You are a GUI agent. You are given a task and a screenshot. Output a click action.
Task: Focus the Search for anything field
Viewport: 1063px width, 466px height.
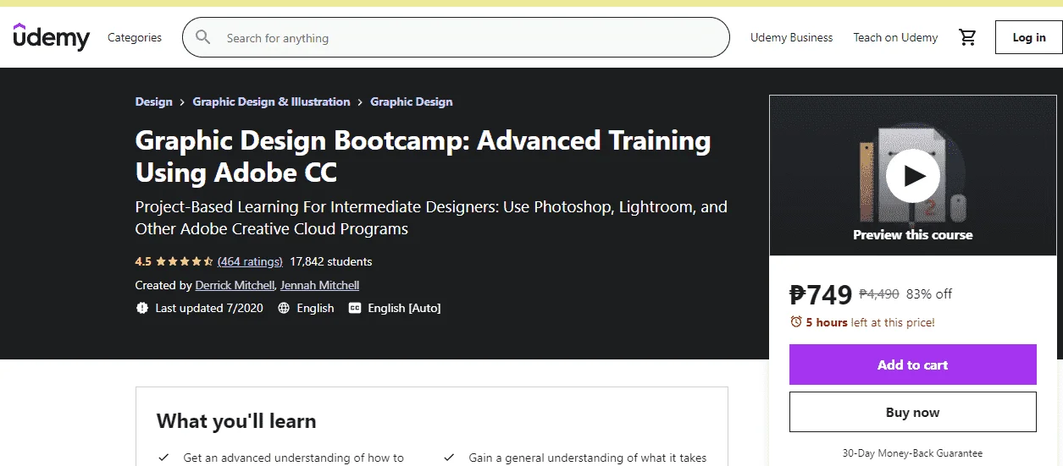point(456,37)
